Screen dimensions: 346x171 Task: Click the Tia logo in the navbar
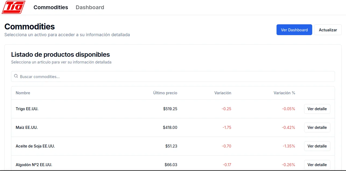pyautogui.click(x=13, y=7)
